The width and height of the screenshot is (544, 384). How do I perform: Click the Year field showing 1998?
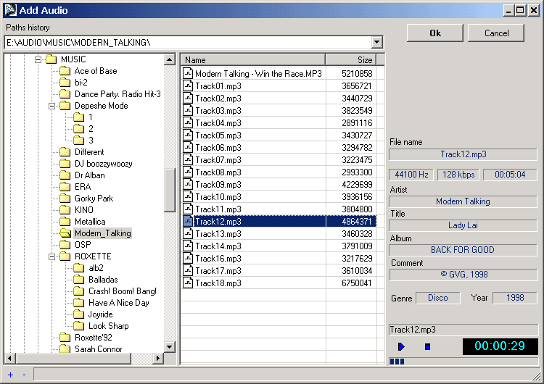pos(515,298)
